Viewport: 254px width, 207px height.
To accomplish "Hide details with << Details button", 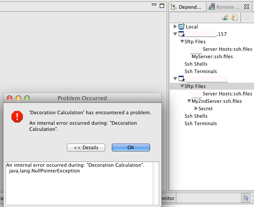I will [86, 147].
